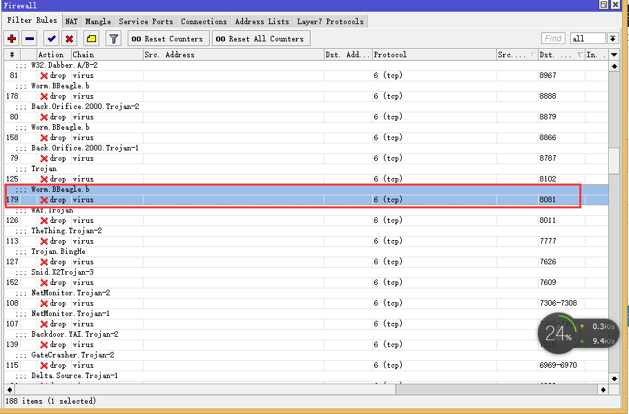The height and width of the screenshot is (414, 629).
Task: Click the drop icon for rule 179
Action: 44,200
